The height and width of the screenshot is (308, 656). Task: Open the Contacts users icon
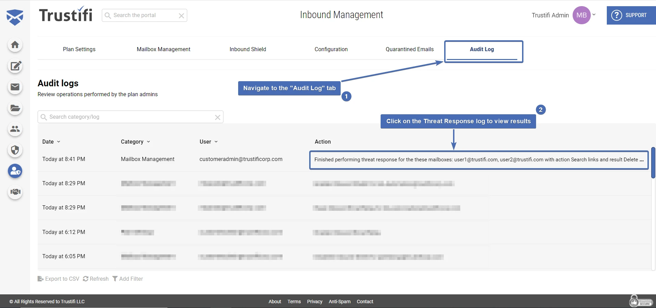pos(15,129)
